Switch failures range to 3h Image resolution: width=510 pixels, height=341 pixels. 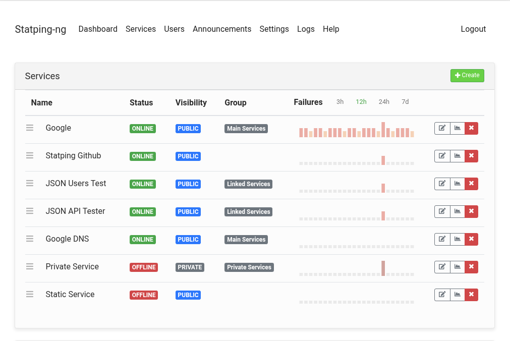coord(340,102)
